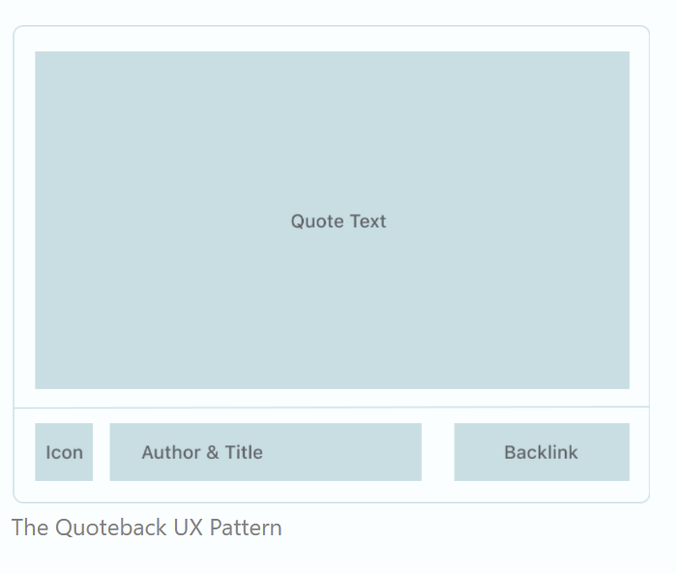Click the "The Quoteback UX Pattern" caption
The width and height of the screenshot is (677, 573).
(147, 528)
